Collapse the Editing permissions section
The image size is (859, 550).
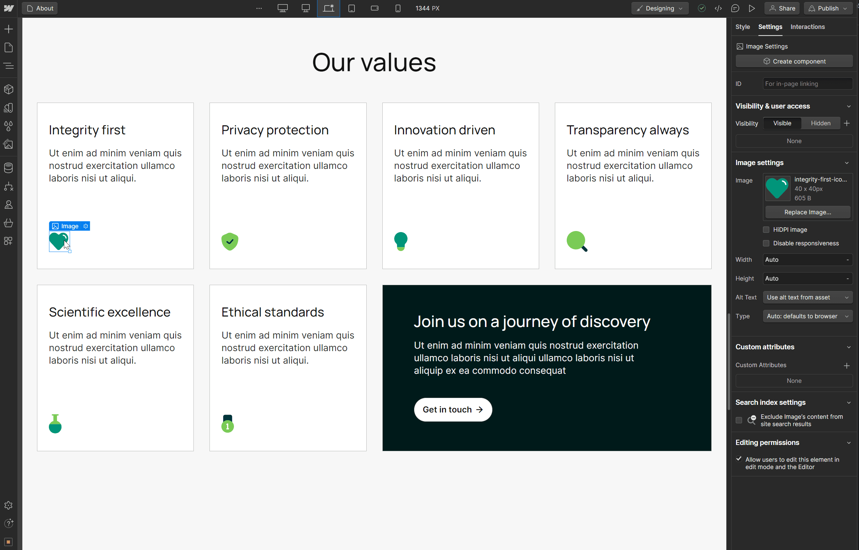849,443
